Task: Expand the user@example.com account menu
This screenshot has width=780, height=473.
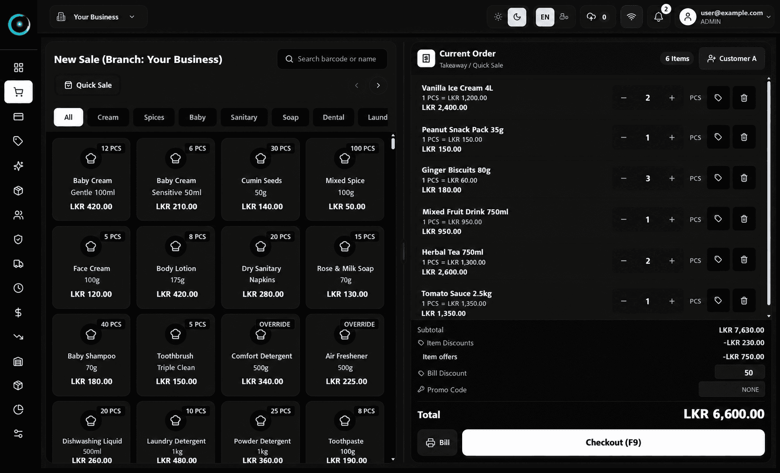Action: click(x=725, y=17)
